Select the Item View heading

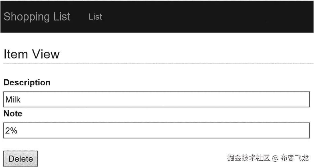point(31,54)
